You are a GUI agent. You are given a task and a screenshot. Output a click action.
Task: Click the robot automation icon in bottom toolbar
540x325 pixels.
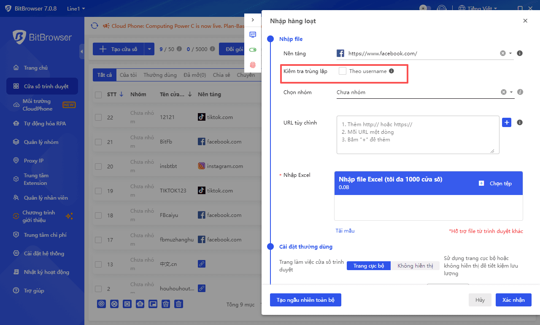(140, 304)
